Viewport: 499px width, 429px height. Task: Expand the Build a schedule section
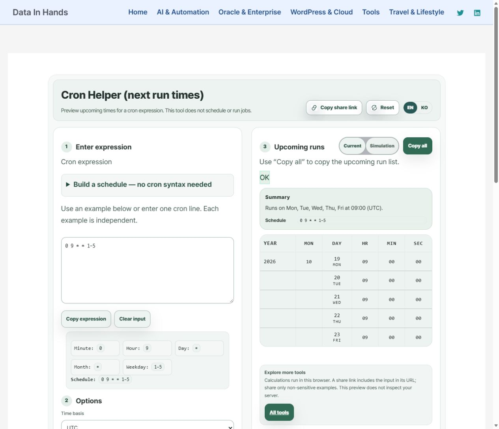147,185
